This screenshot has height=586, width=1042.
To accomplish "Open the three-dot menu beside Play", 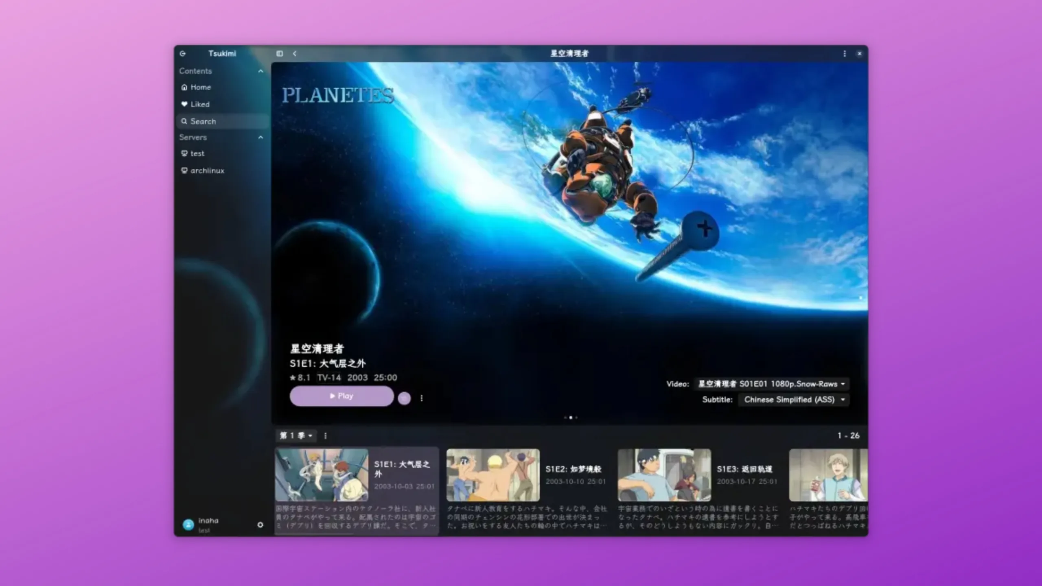I will (x=422, y=398).
